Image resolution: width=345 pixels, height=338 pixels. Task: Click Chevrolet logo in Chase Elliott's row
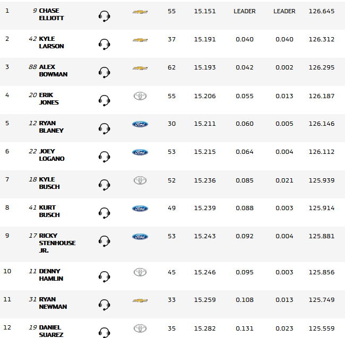(x=140, y=12)
